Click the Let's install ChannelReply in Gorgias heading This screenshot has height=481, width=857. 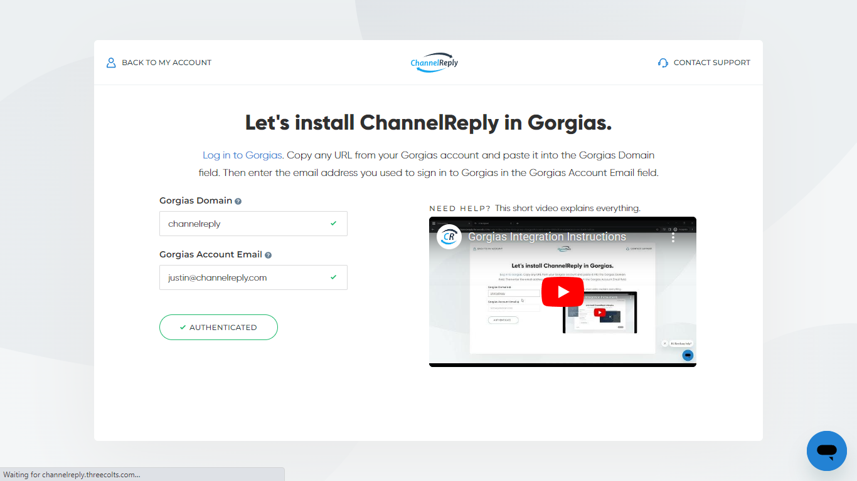point(428,123)
